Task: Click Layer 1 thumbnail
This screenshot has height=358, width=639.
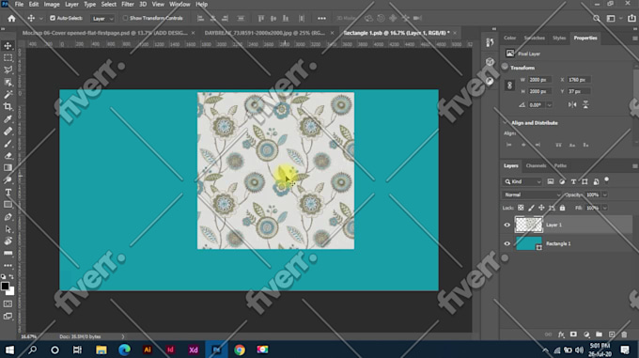Action: pyautogui.click(x=528, y=225)
